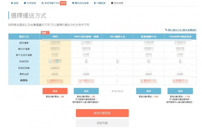Pick FamilyMart pickup via its 選擇 button
202x128 pixels.
180,91
